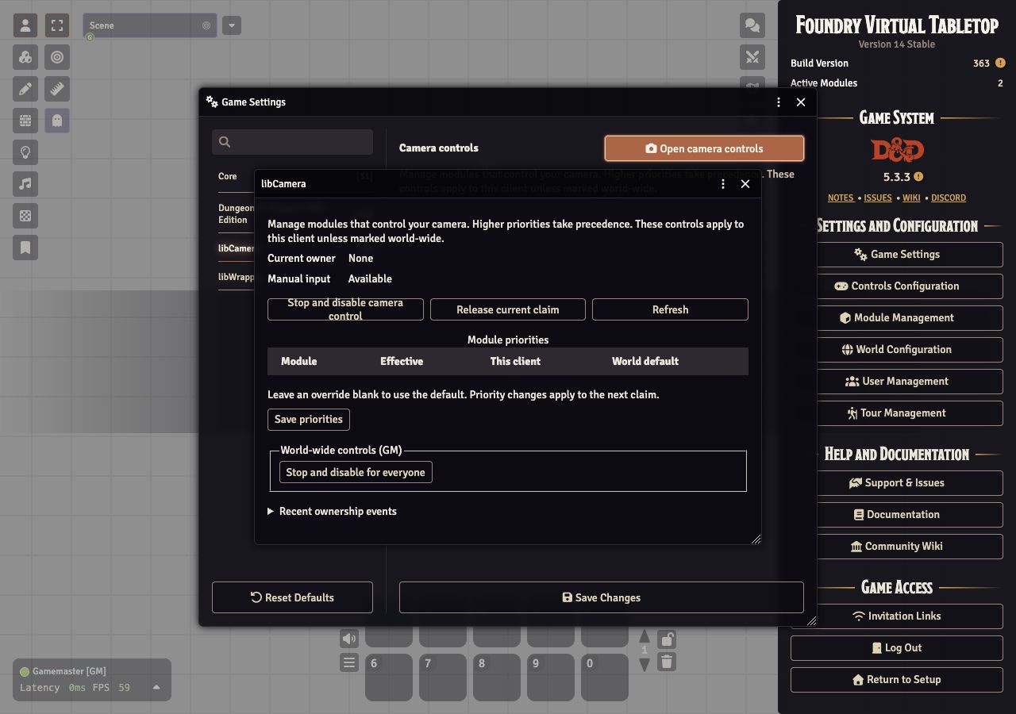Open Game Settings window options menu
This screenshot has height=714, width=1016.
point(779,102)
